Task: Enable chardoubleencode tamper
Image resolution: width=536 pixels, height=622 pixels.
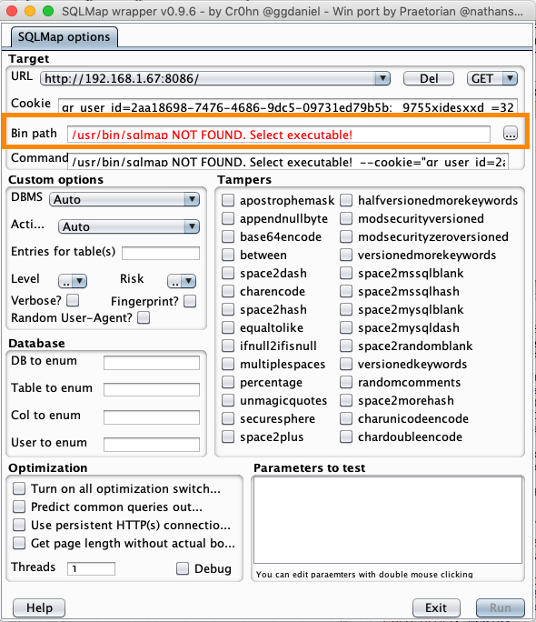Action: point(346,437)
